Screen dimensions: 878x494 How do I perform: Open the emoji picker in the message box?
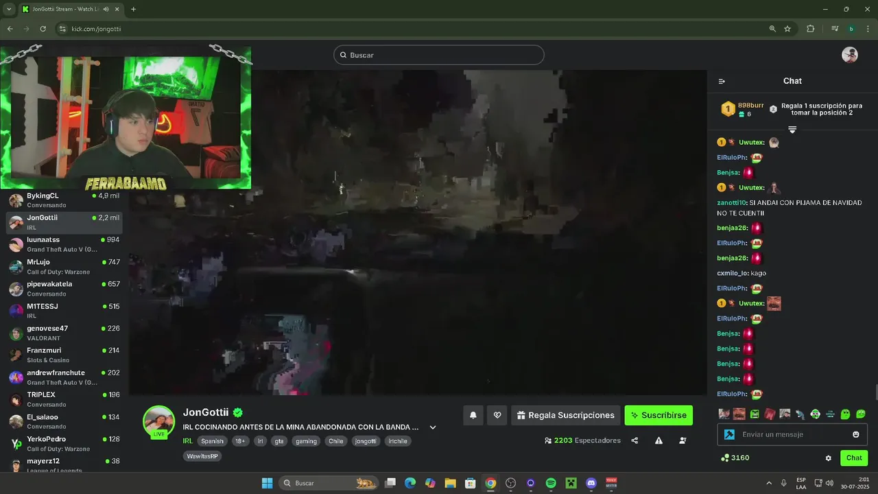click(856, 434)
